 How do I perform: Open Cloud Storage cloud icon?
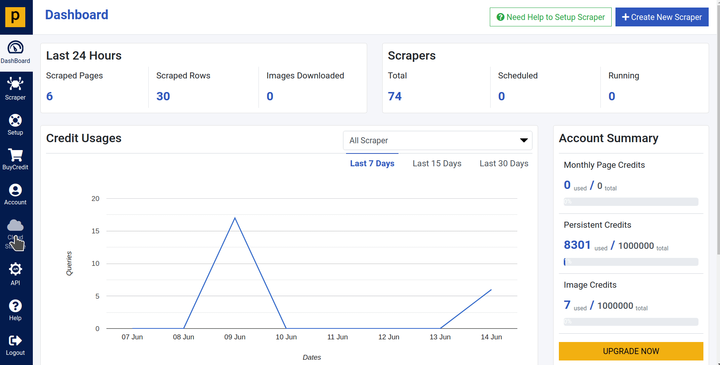point(15,225)
